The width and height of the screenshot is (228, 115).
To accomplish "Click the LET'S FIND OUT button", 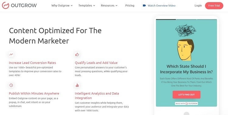I will [186, 95].
